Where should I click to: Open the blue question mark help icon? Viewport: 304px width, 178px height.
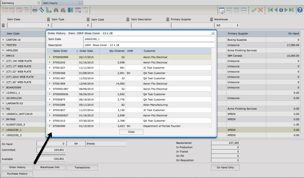(x=300, y=10)
